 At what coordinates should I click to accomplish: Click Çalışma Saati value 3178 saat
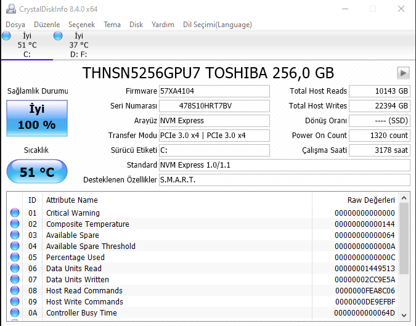[380, 150]
